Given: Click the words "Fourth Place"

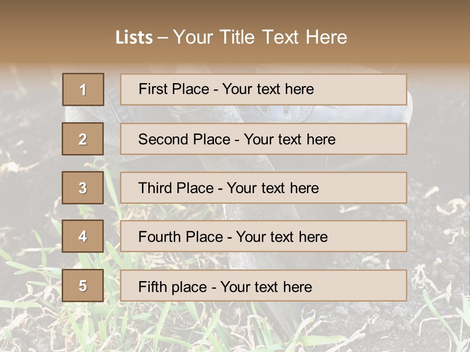Looking at the screenshot, I should (x=180, y=237).
